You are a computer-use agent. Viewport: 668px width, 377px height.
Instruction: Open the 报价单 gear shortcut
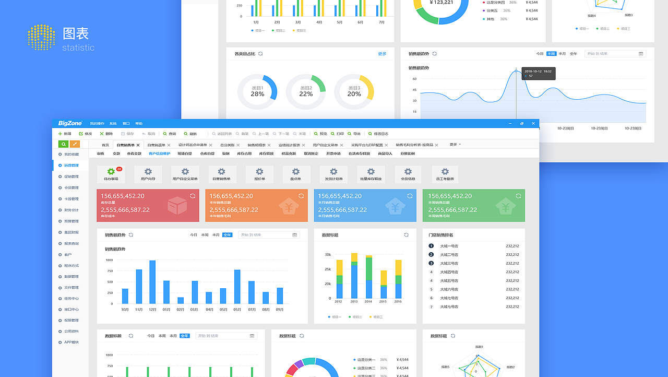click(x=259, y=174)
